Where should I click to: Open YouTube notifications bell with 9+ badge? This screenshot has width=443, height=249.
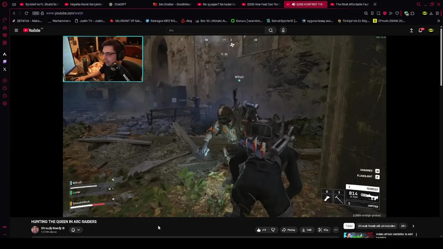[421, 30]
